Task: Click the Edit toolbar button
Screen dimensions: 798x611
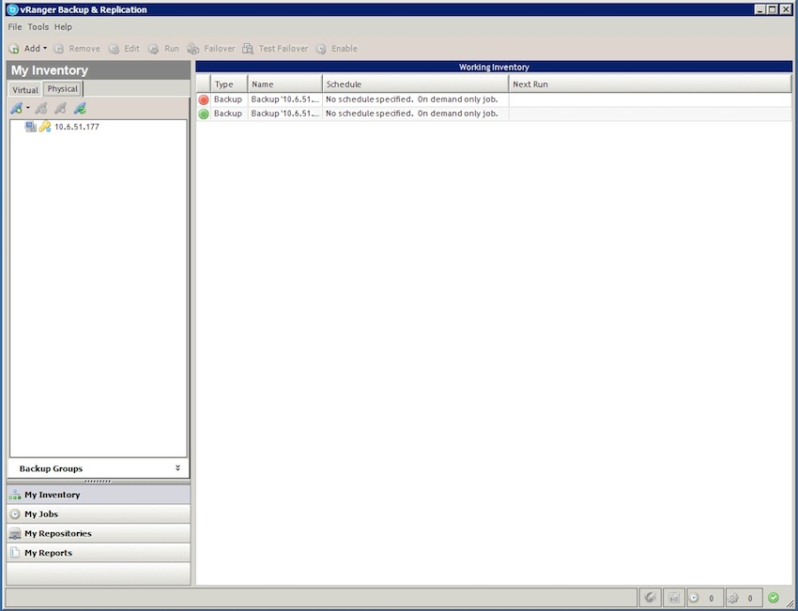Action: (x=124, y=49)
